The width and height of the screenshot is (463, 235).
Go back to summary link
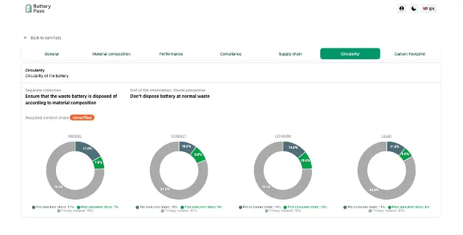pos(46,38)
